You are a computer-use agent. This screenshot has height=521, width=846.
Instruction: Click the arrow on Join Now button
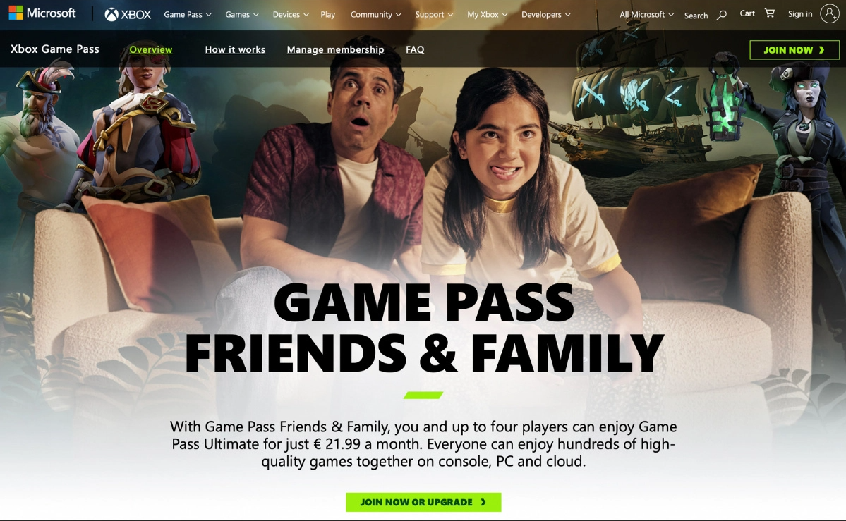[x=822, y=50]
